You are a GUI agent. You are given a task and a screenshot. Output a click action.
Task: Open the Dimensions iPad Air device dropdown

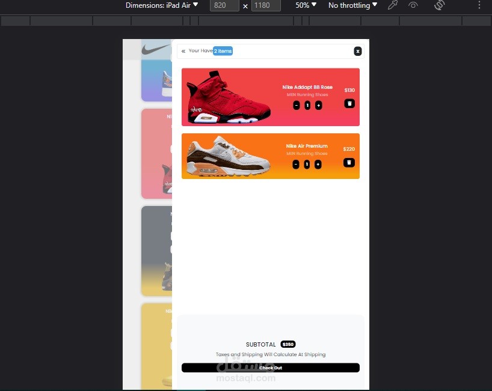tap(162, 5)
